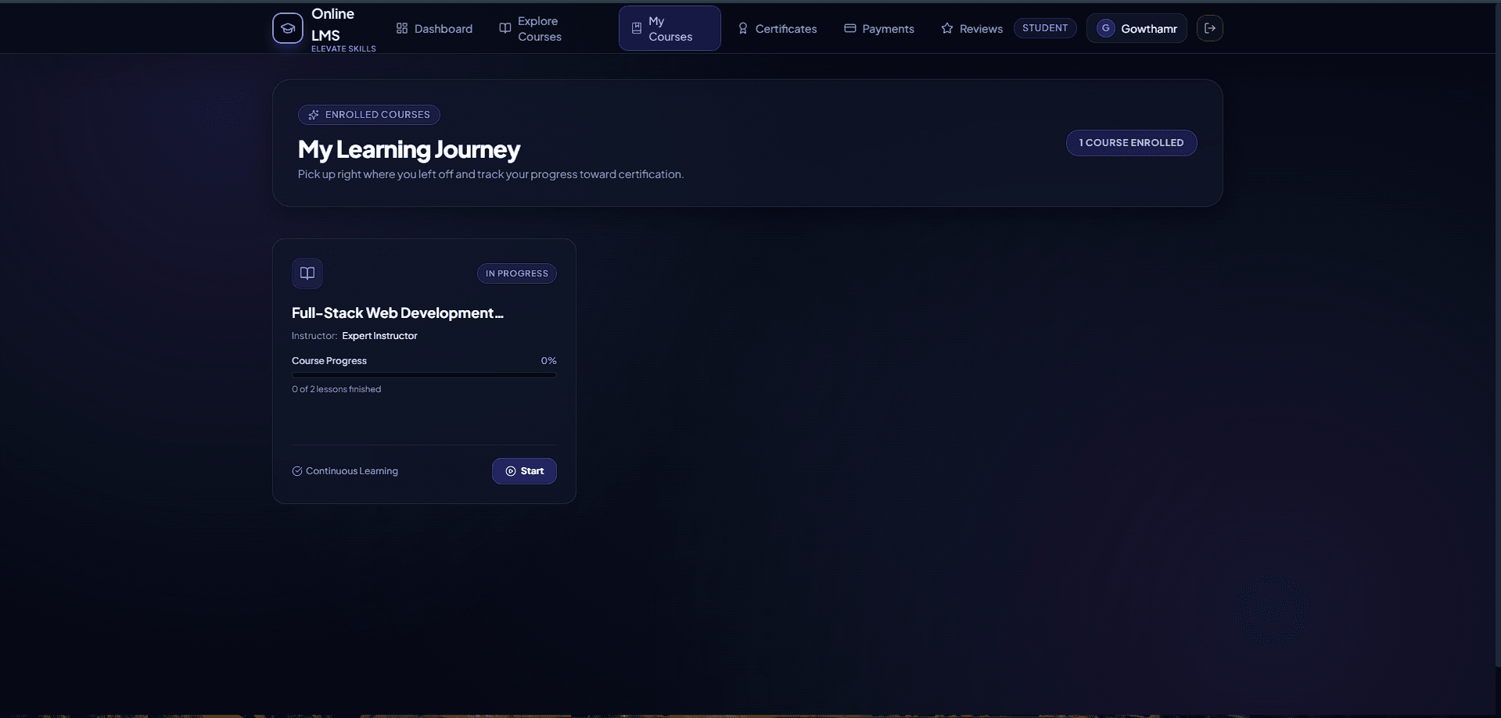Click the Reviews star icon
The height and width of the screenshot is (718, 1501).
pyautogui.click(x=947, y=28)
